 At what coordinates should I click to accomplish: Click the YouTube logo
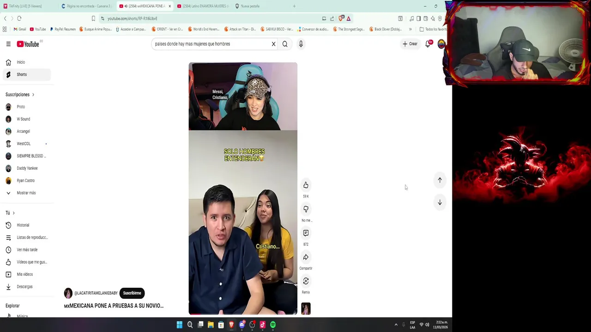(28, 44)
